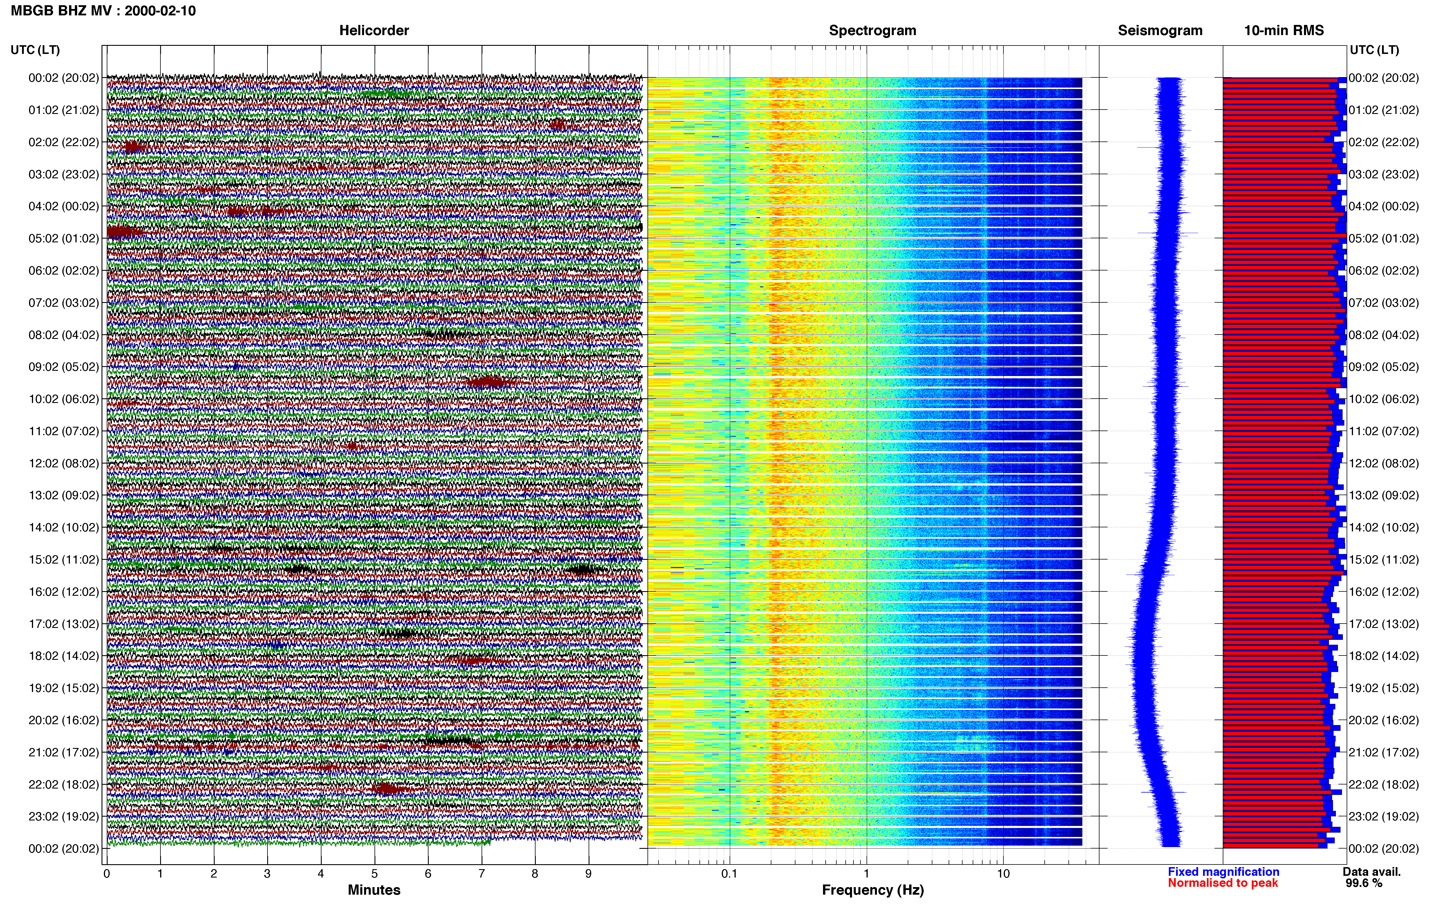This screenshot has width=1456, height=910.
Task: Click helicorder minute tick label '5'
Action: [375, 874]
